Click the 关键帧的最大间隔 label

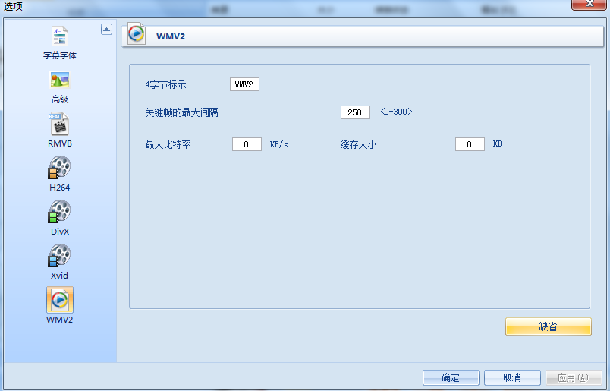(181, 112)
